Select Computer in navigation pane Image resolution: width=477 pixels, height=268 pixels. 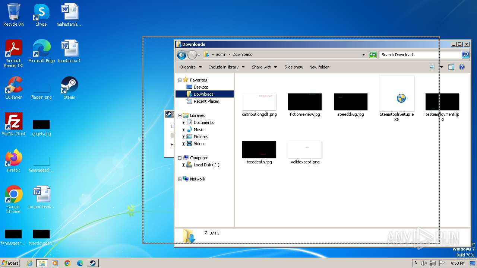199,158
